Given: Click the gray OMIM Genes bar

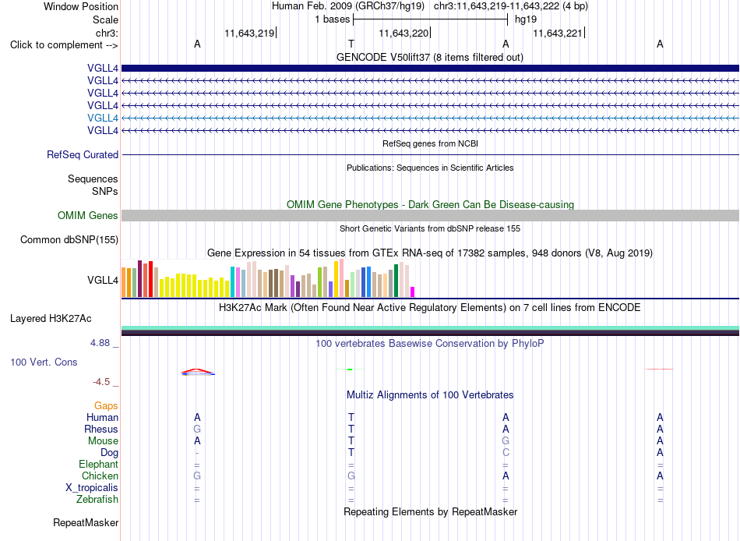Looking at the screenshot, I should point(430,215).
